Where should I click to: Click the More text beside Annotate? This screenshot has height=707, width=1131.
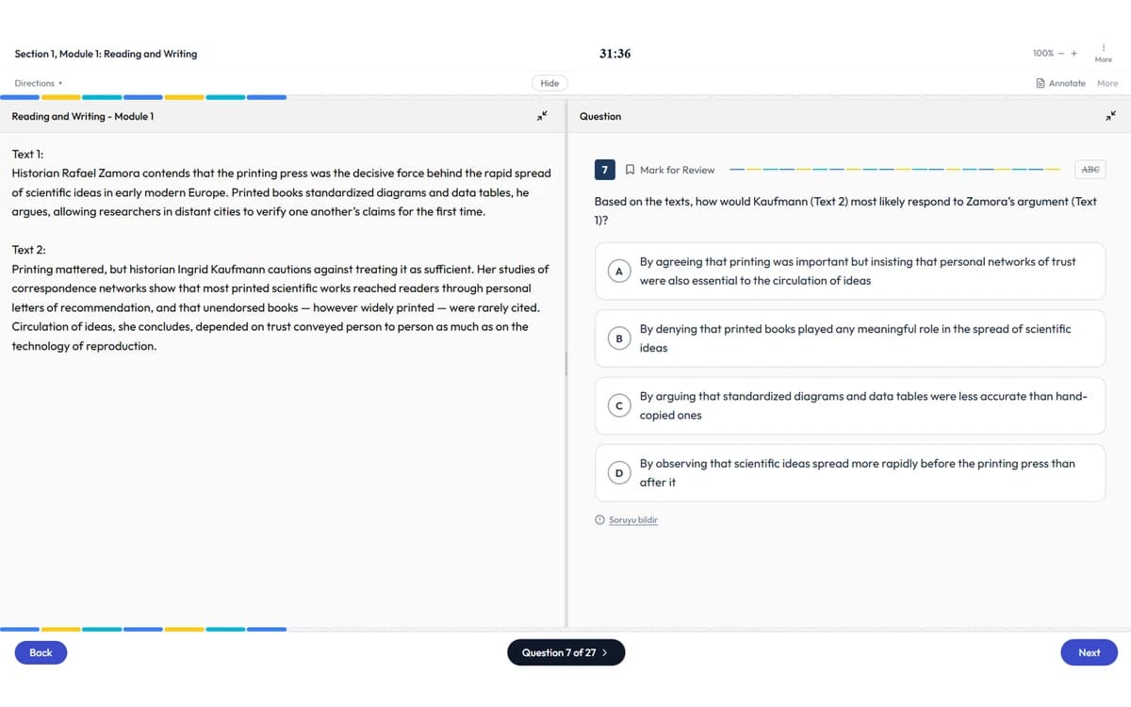(x=1107, y=83)
